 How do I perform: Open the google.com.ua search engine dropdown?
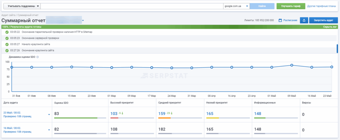[236, 6]
